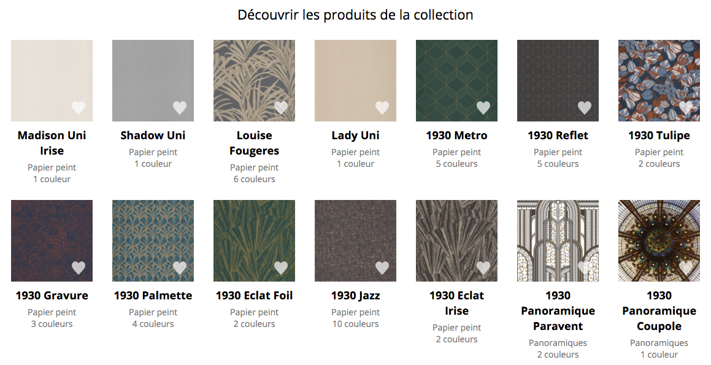The image size is (711, 365).
Task: Save 1930 Eclat Foil using heart icon
Action: 281,267
